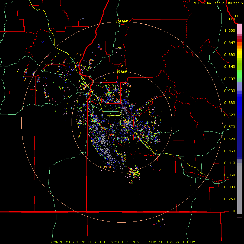Click the CORRELATION COEFFICIENT (CC) caption text
Viewport: 244px width, 244px height.
click(85, 242)
